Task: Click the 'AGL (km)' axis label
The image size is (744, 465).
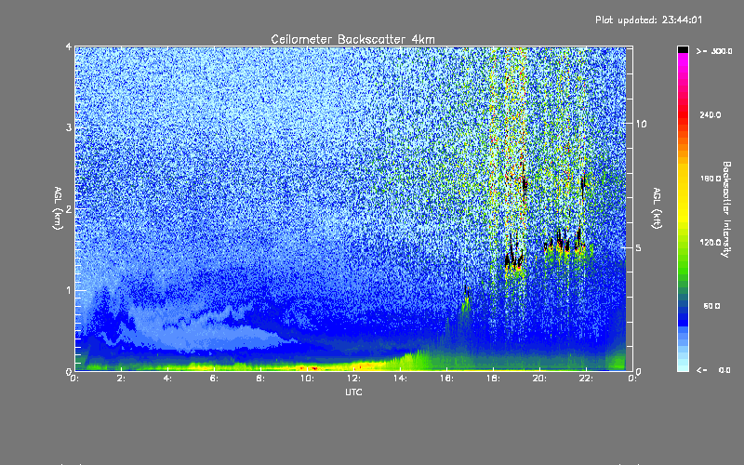Action: [58, 208]
